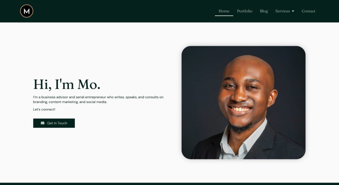Screen dimensions: 339x185
Task: Click the "Let's connect!" text
Action: [44, 109]
